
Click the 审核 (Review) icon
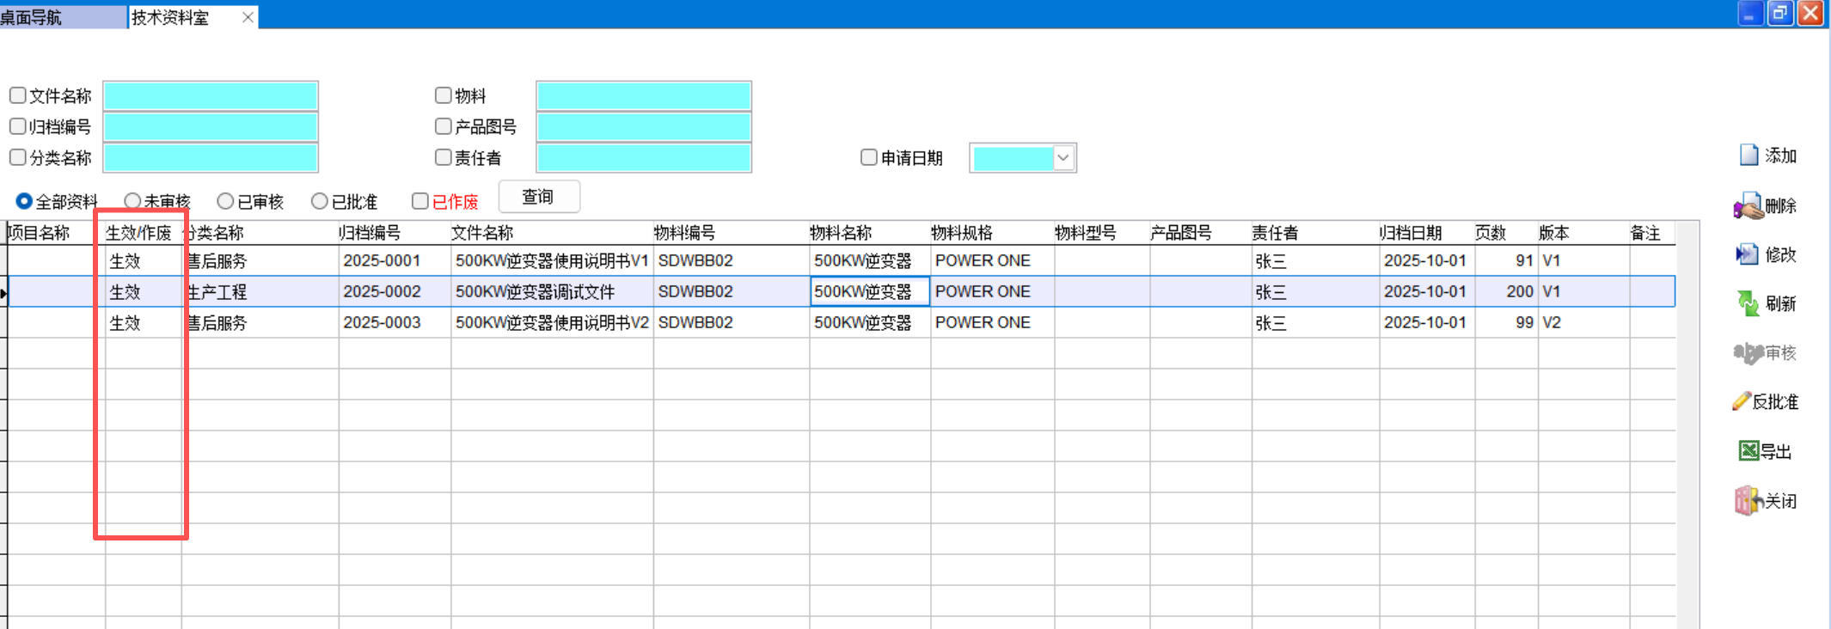(1748, 353)
